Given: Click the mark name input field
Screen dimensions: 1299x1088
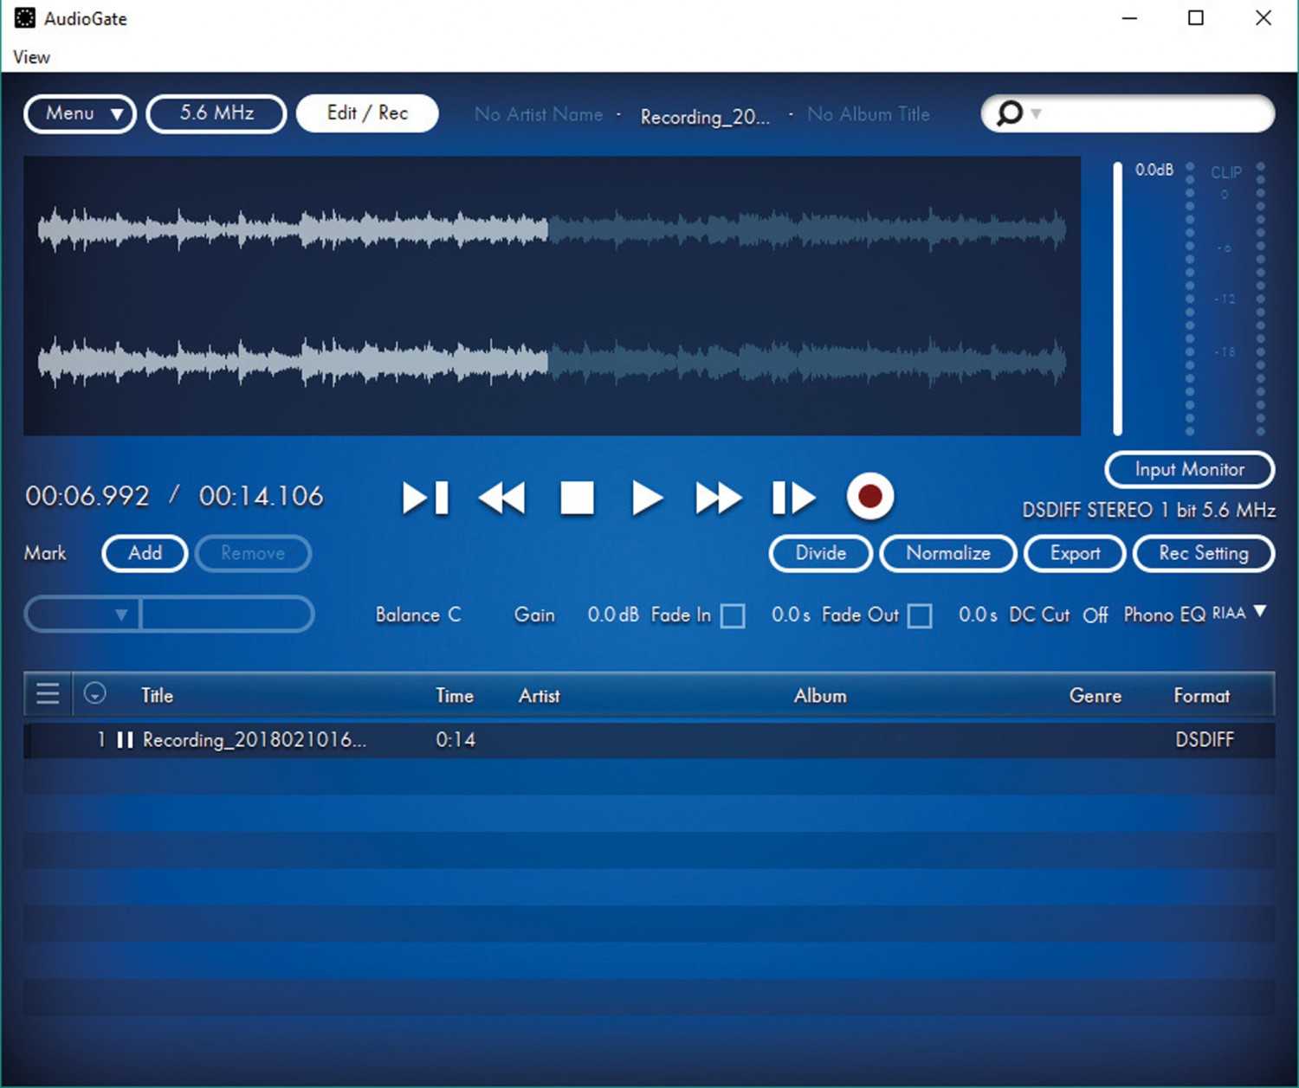Looking at the screenshot, I should pyautogui.click(x=226, y=615).
